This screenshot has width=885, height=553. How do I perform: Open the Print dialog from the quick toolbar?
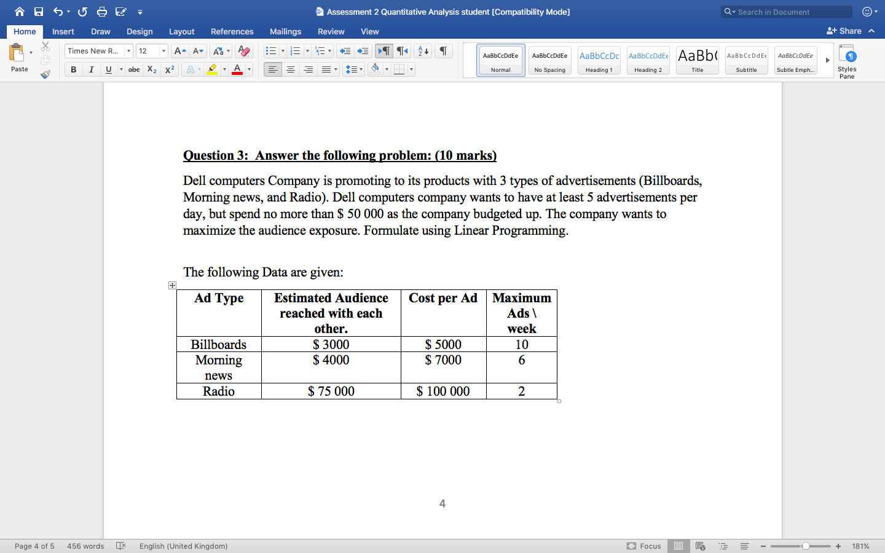[x=102, y=11]
